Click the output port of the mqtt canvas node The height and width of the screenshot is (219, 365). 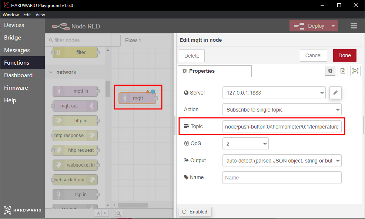(x=156, y=98)
